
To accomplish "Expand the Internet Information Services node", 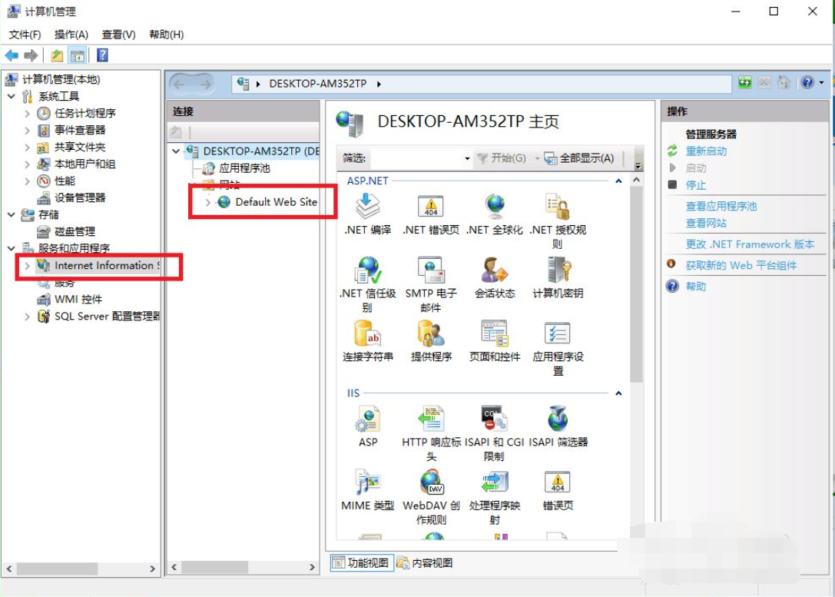I will 27,265.
